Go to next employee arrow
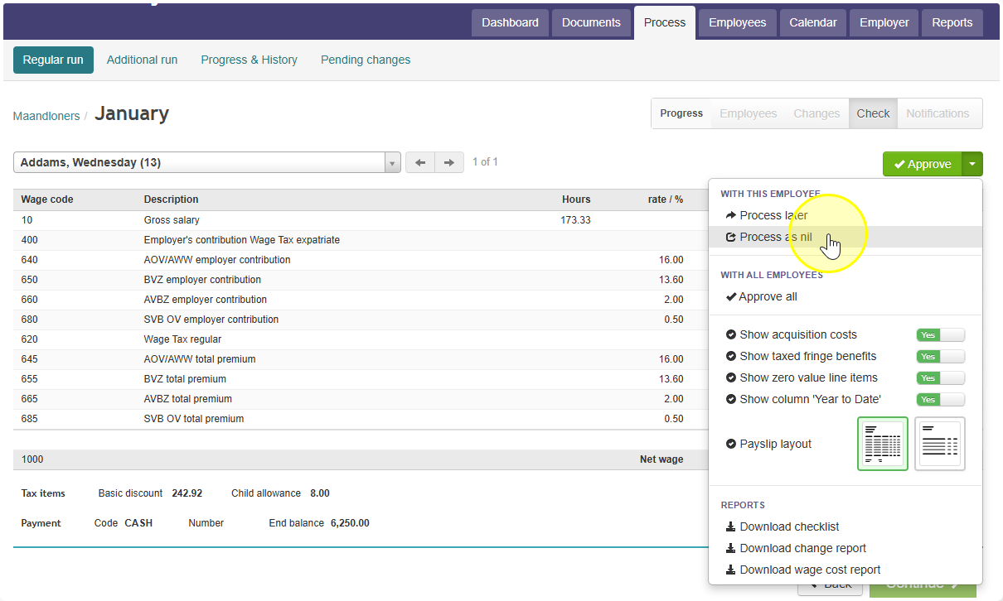 448,162
